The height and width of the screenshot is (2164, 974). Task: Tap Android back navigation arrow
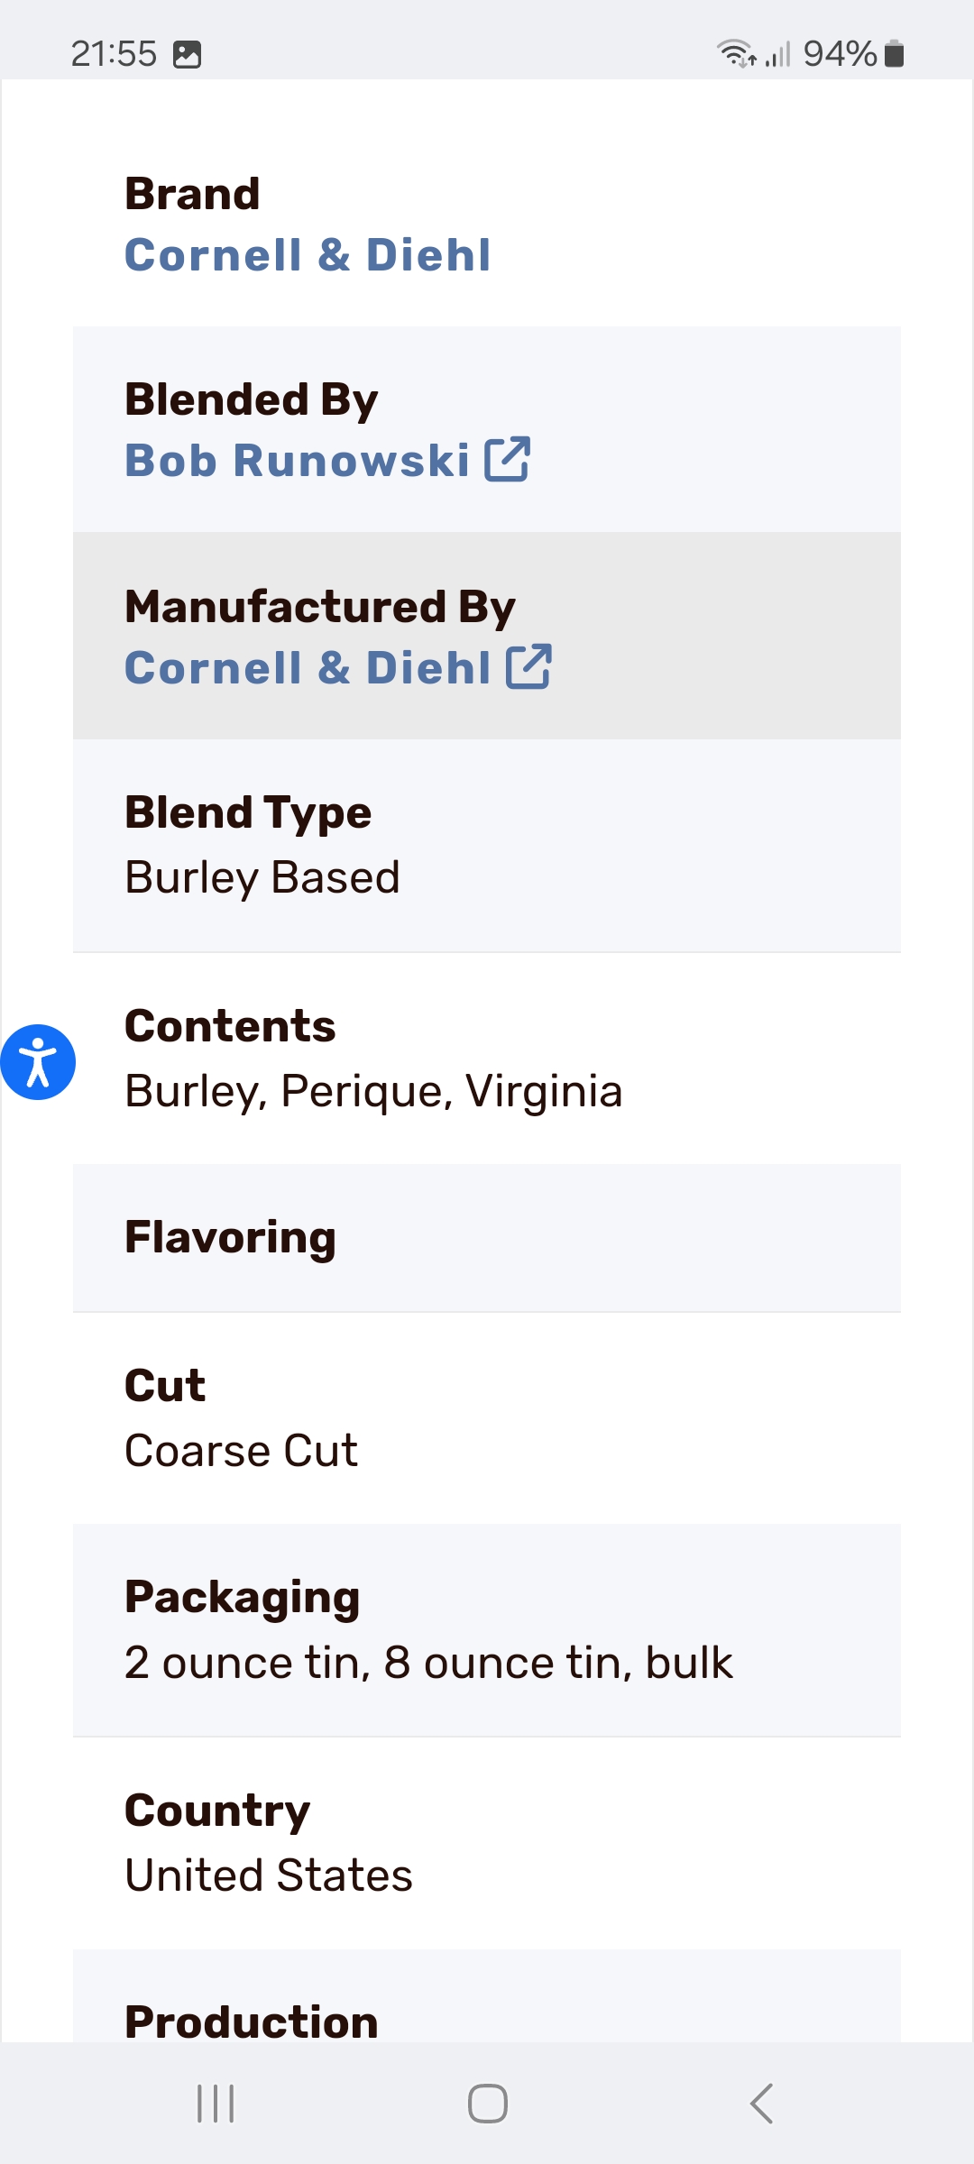tap(761, 2104)
